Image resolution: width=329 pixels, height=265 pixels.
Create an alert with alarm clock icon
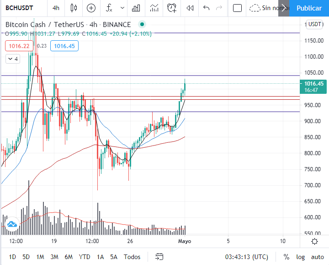(172, 8)
